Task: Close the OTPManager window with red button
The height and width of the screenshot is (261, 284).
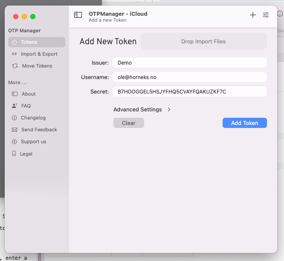Action: [x=16, y=17]
